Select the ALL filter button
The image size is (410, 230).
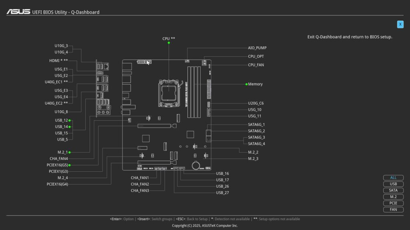tap(393, 178)
